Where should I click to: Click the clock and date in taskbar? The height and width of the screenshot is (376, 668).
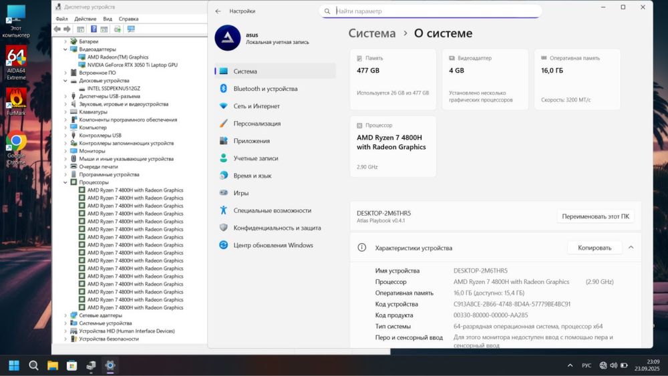click(x=647, y=365)
